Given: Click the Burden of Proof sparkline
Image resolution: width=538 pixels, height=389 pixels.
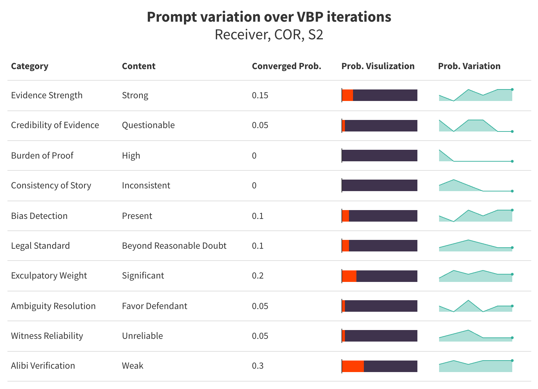Looking at the screenshot, I should click(x=475, y=156).
